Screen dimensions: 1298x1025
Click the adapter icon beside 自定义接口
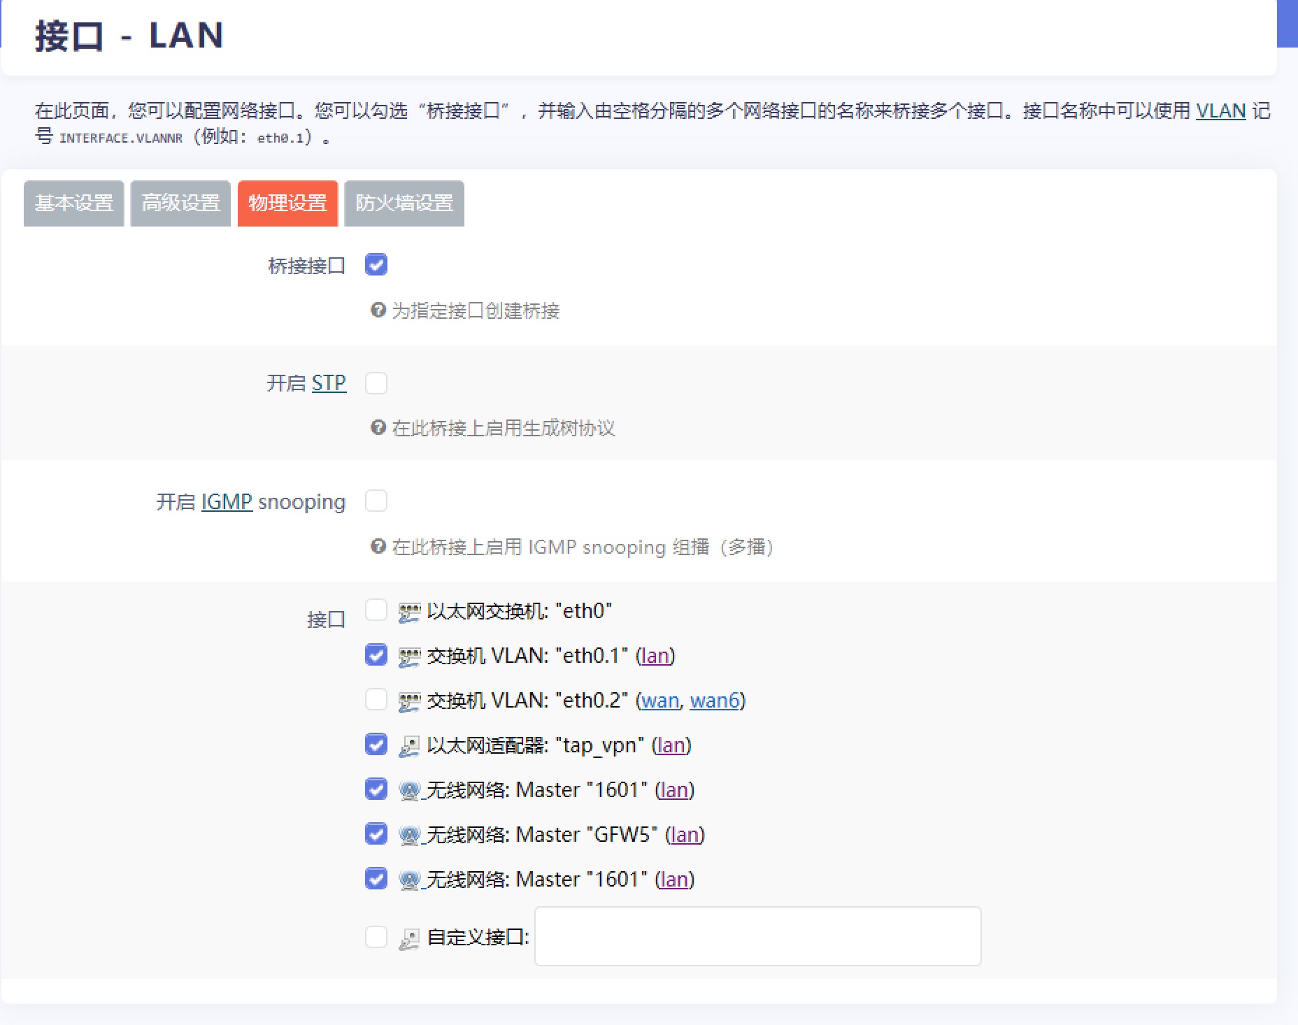pos(408,936)
